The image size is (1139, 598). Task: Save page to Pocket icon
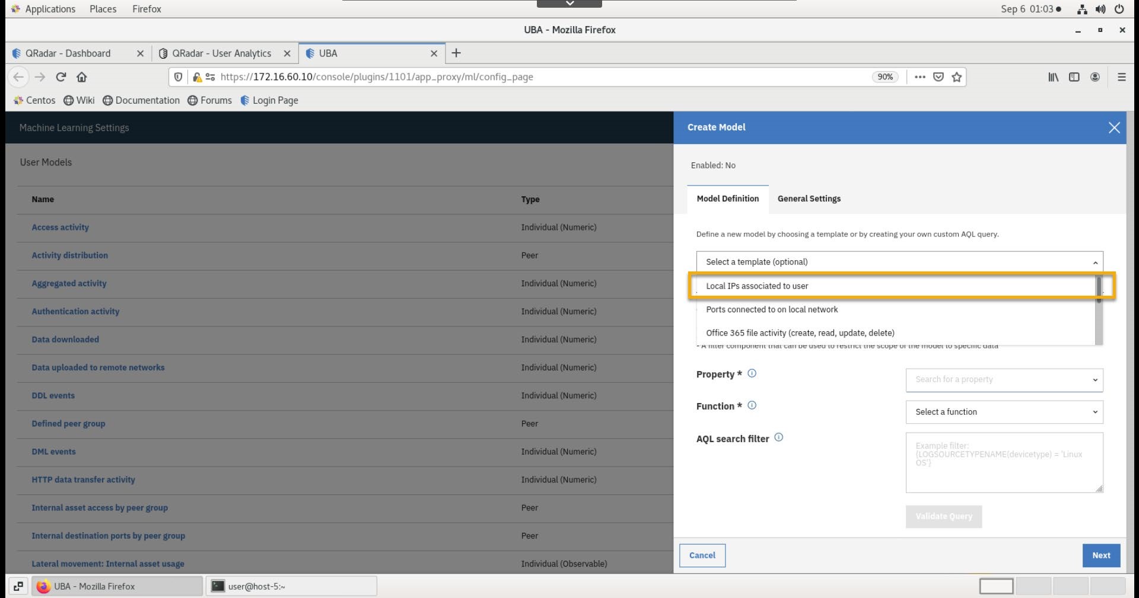point(938,77)
